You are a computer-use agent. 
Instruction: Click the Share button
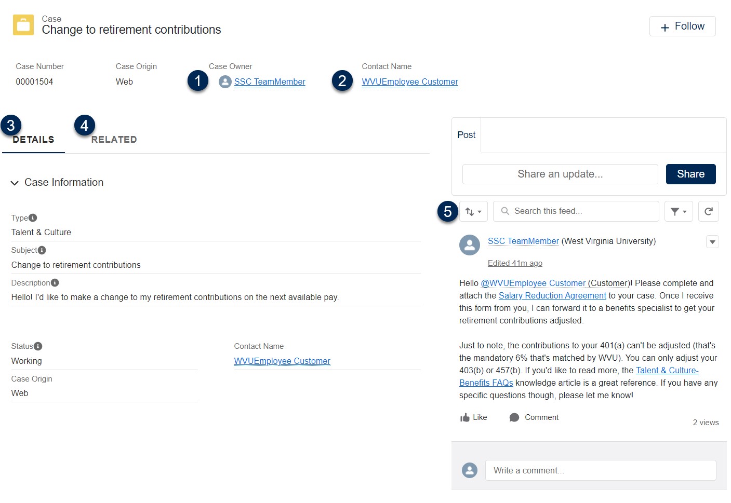690,174
